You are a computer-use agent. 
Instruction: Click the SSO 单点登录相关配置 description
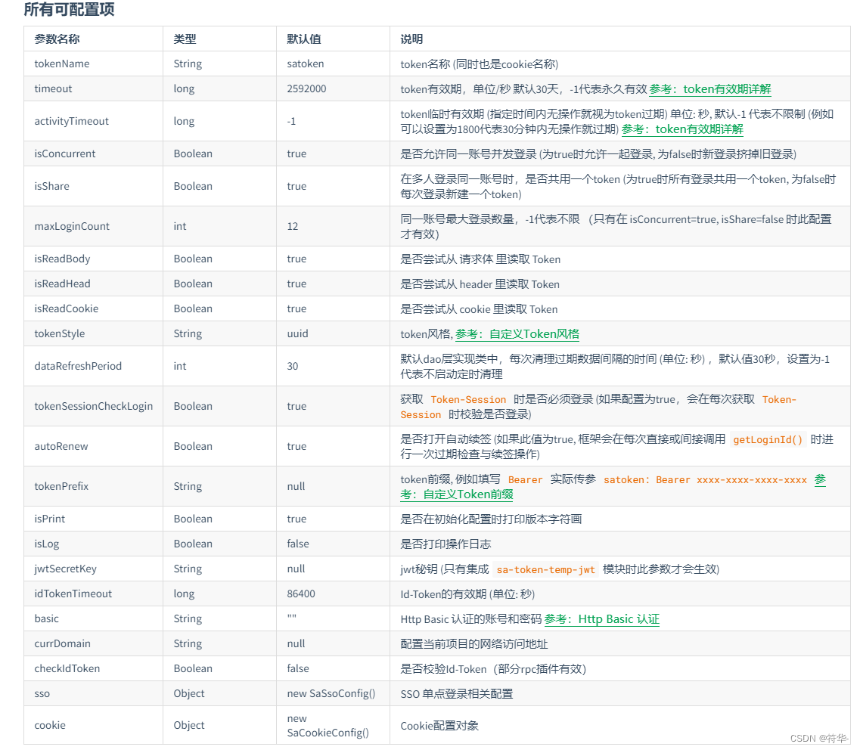click(x=456, y=693)
